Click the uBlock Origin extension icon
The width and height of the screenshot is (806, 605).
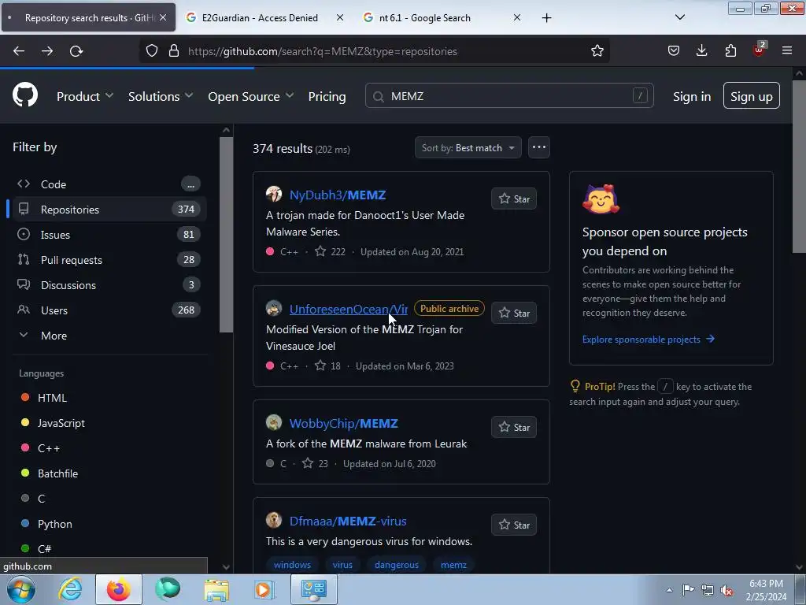click(760, 50)
